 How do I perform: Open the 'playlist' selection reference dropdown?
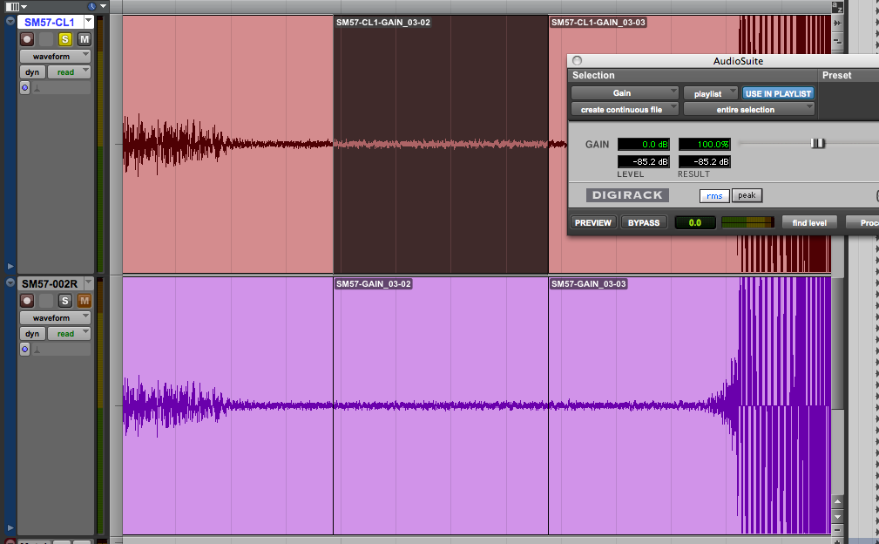(710, 93)
